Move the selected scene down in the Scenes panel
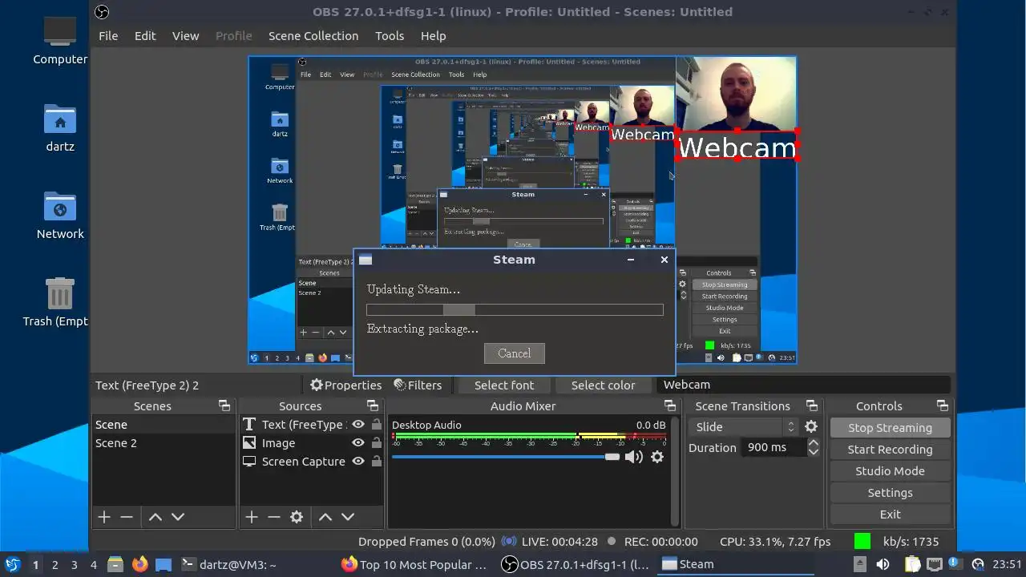This screenshot has height=577, width=1026. pos(178,517)
